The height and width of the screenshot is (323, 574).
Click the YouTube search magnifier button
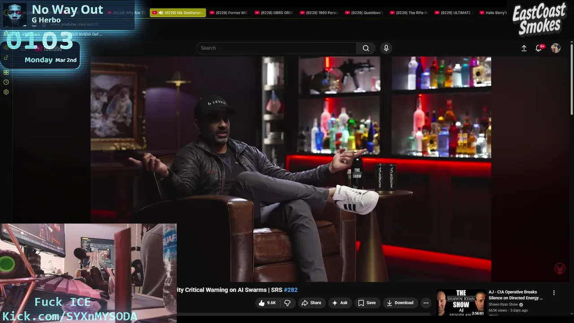coord(366,48)
